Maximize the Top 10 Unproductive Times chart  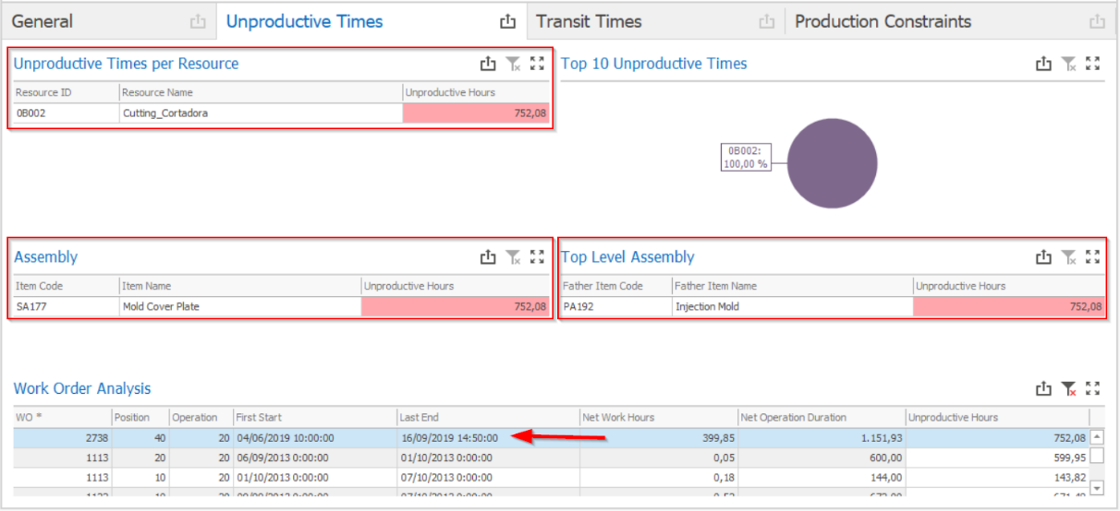[1093, 64]
